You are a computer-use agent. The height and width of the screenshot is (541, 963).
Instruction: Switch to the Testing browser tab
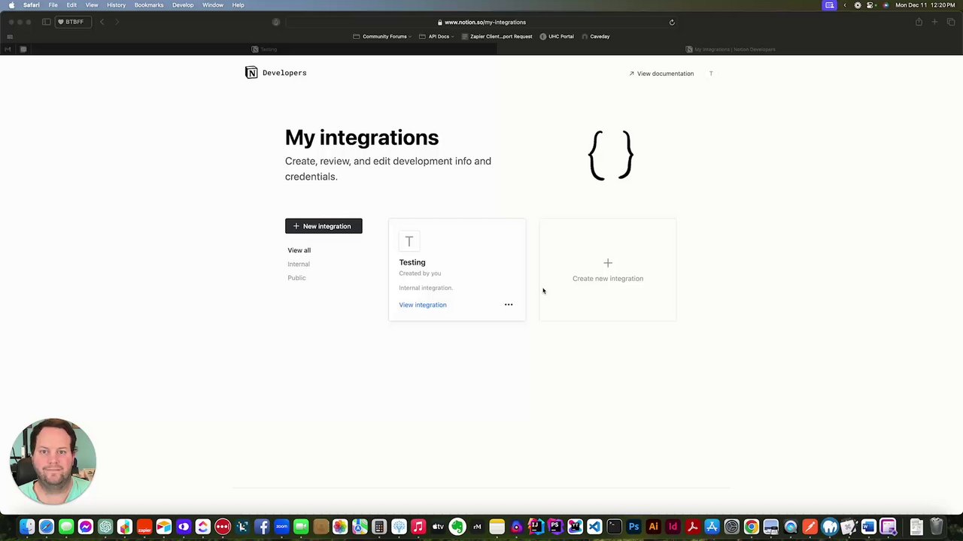[264, 50]
